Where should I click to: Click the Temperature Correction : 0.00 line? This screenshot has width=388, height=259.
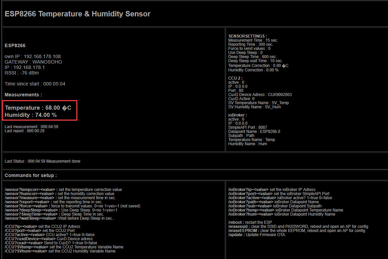pos(258,66)
